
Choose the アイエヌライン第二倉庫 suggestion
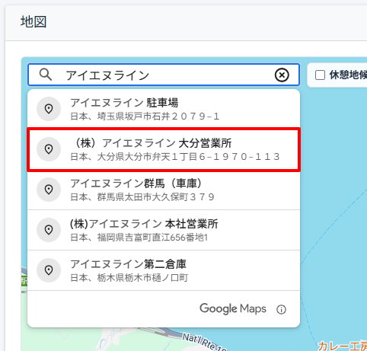point(164,270)
